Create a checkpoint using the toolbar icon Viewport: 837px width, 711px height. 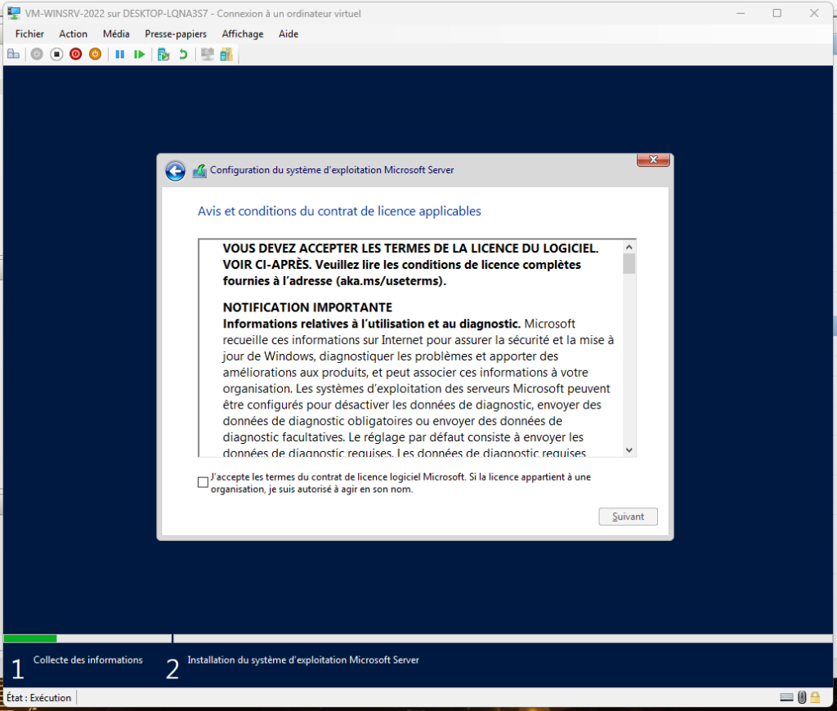click(163, 54)
